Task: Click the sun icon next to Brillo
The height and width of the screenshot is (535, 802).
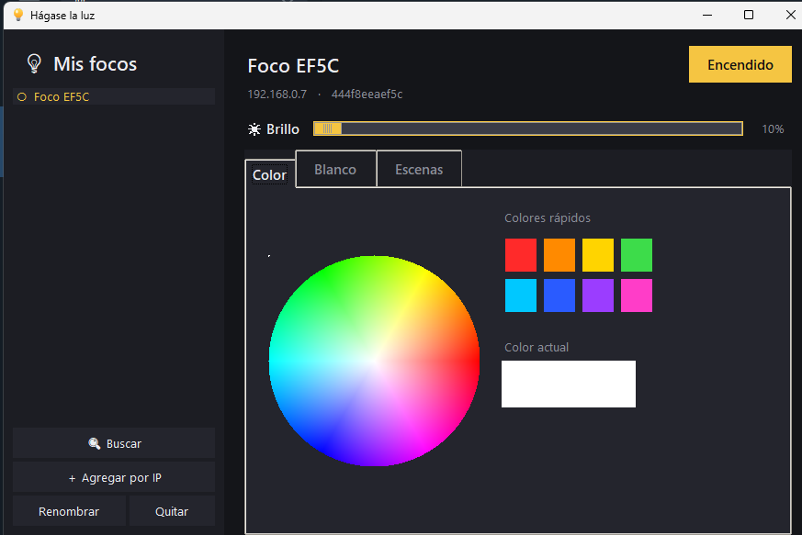Action: pos(254,129)
